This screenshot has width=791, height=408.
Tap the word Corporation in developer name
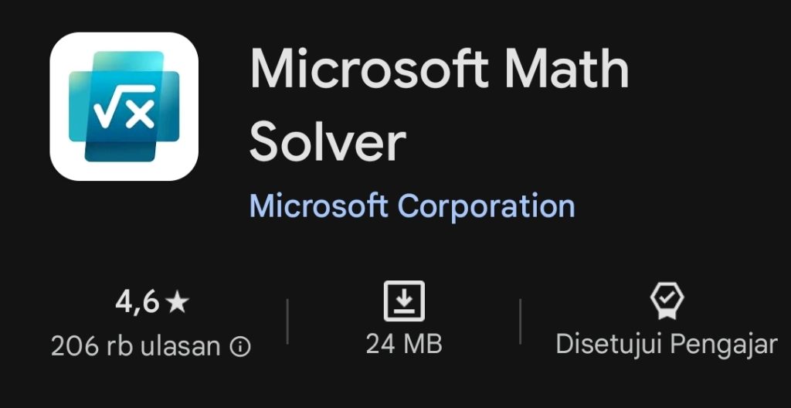pyautogui.click(x=486, y=206)
